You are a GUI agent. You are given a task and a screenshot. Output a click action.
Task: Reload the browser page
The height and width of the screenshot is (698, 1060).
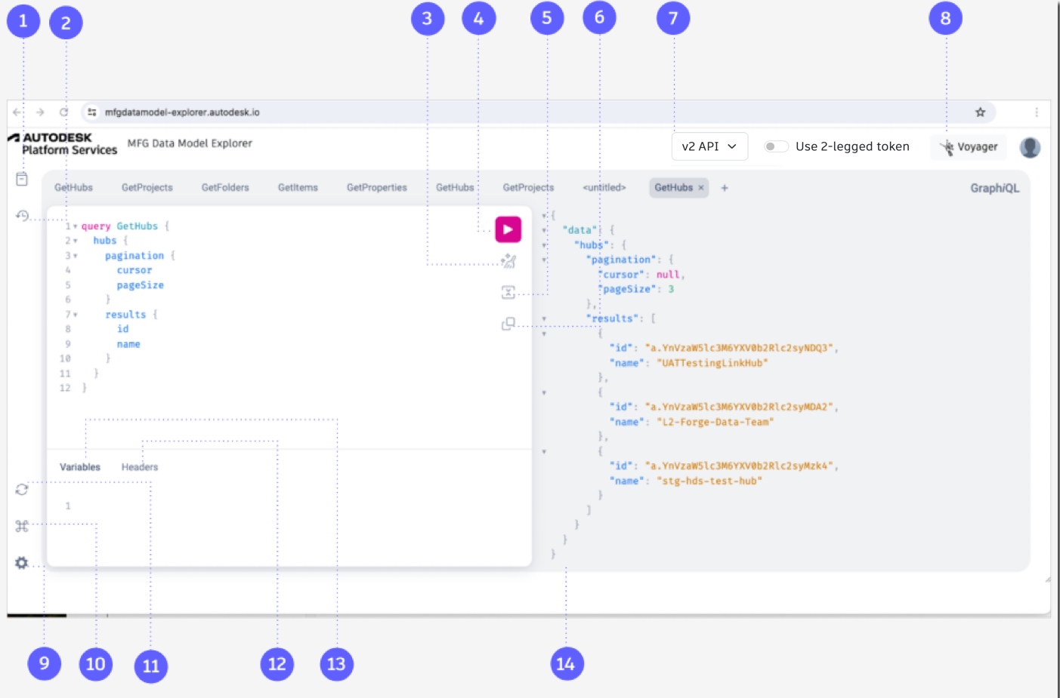63,112
